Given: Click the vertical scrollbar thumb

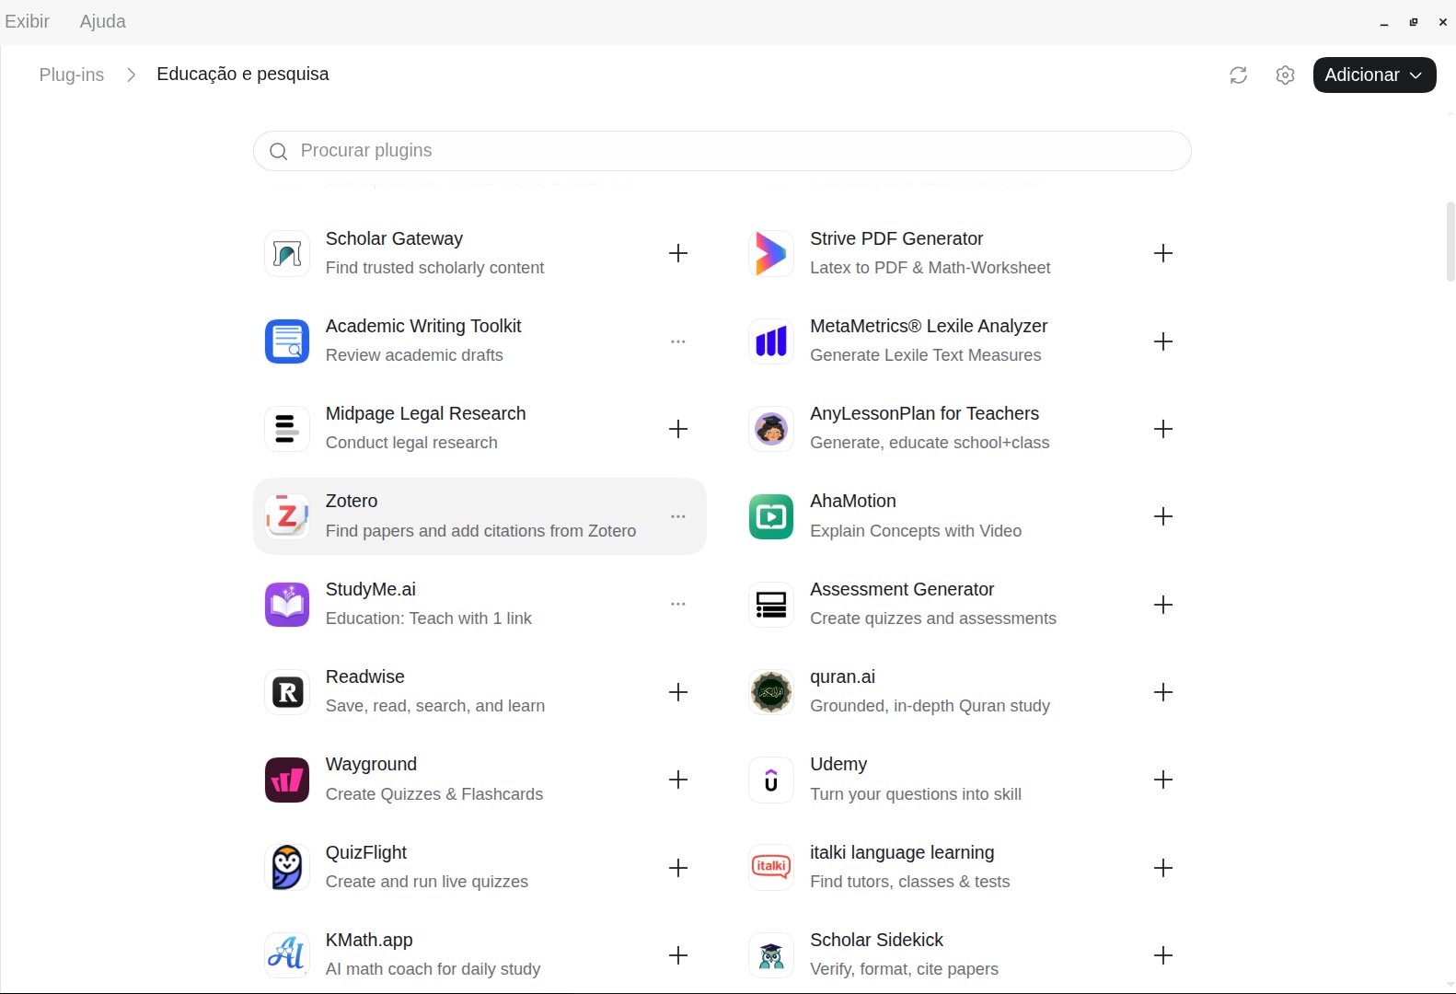Looking at the screenshot, I should [x=1450, y=241].
